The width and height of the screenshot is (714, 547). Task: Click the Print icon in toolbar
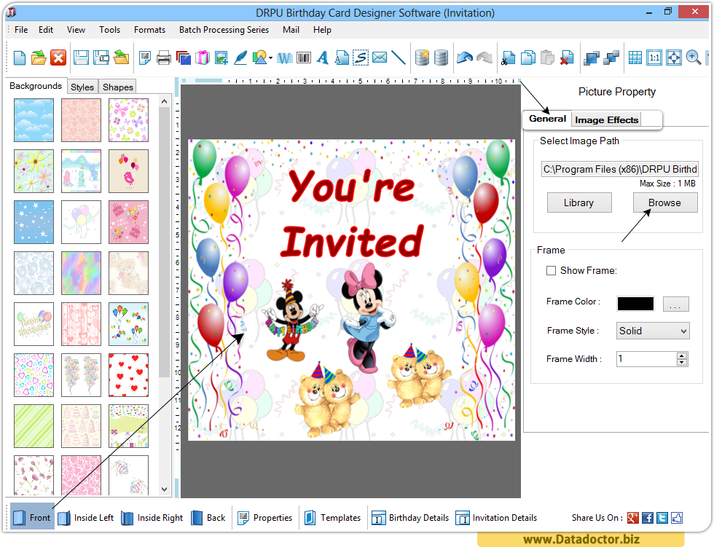click(x=164, y=58)
